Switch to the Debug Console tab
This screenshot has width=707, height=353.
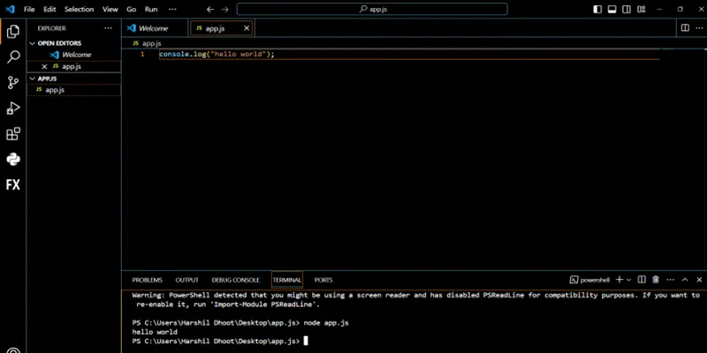coord(235,280)
